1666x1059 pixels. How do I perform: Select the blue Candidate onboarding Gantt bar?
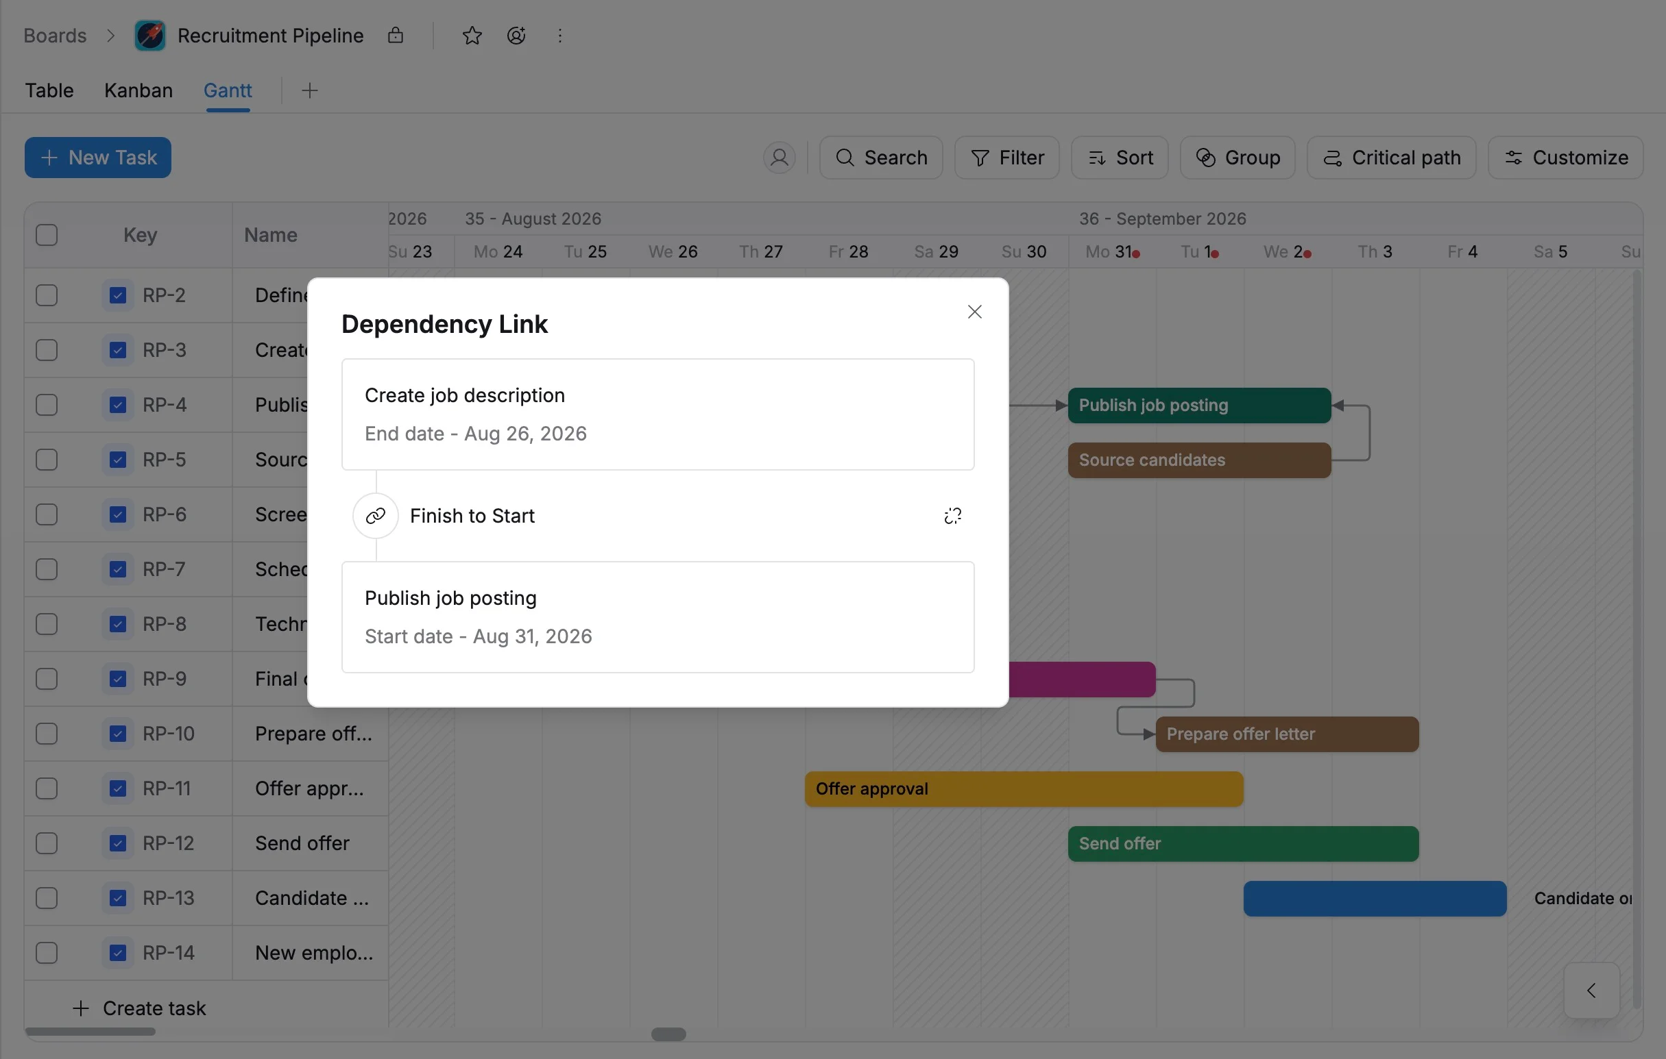pyautogui.click(x=1374, y=899)
